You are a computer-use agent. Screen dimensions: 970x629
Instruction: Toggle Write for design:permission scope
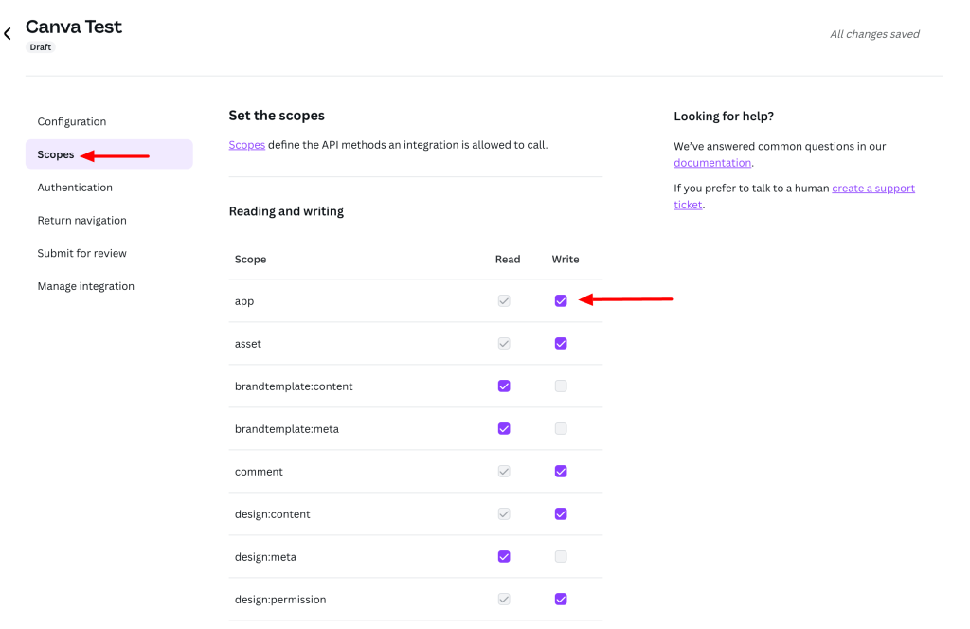click(561, 600)
